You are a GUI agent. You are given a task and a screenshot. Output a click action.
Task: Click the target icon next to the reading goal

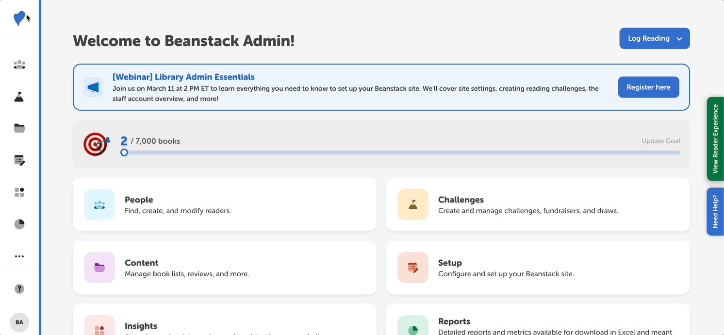96,144
